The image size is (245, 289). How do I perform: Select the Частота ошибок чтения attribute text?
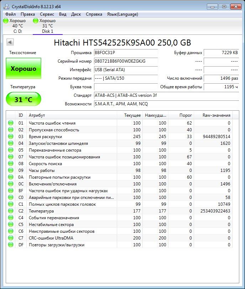click(x=52, y=123)
